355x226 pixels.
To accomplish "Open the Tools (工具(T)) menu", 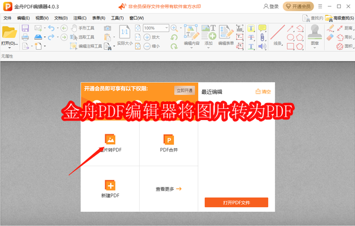I will (x=117, y=18).
